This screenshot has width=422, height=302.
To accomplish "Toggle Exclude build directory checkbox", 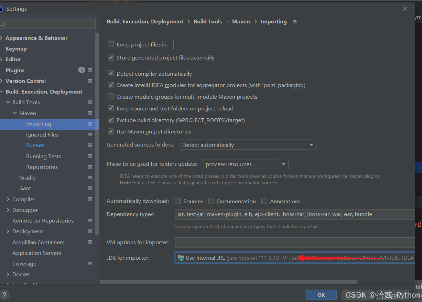I will click(111, 120).
